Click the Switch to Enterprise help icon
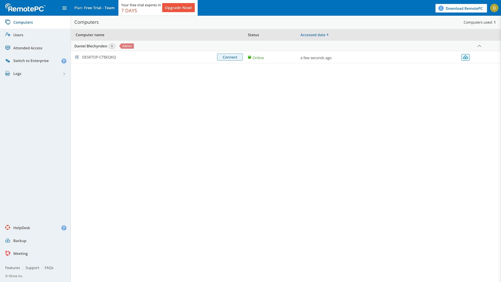501x282 pixels. 64,61
